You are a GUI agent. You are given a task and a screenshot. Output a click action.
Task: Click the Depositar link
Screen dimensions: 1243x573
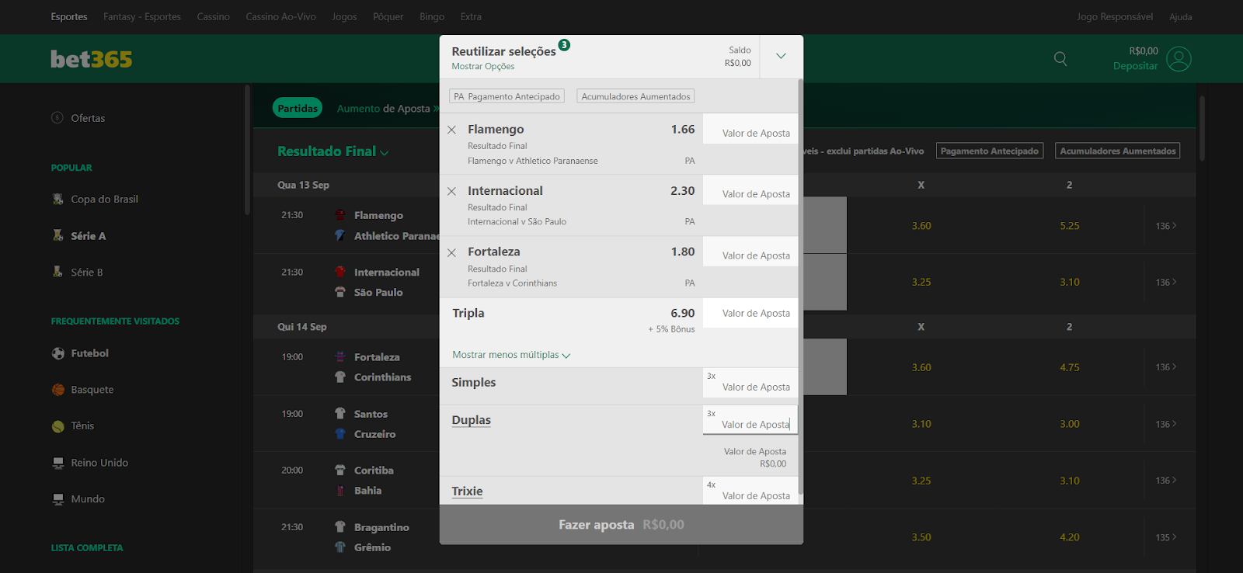pos(1135,66)
